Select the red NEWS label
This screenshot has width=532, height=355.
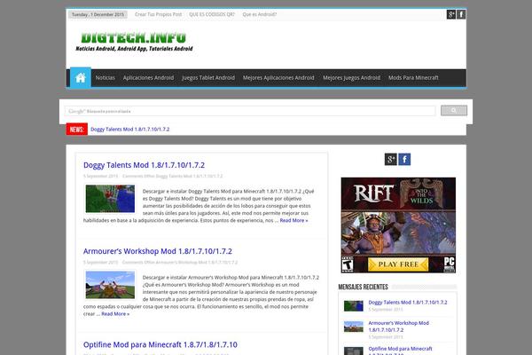[x=76, y=129]
